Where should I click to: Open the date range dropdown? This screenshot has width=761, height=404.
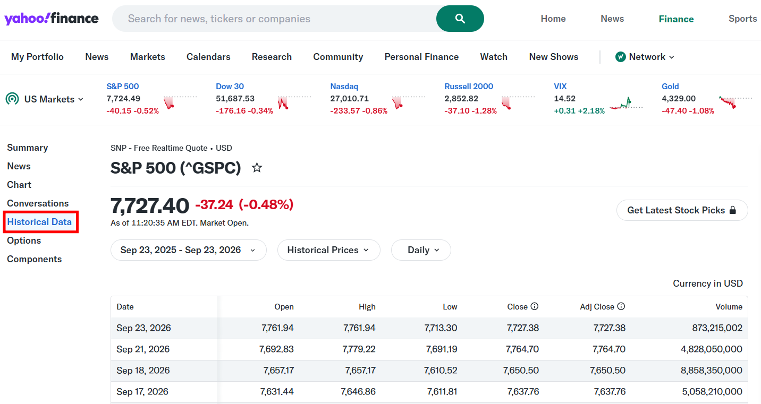tap(188, 250)
